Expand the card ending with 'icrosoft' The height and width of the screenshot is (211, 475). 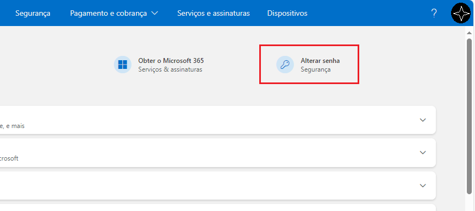click(x=423, y=152)
